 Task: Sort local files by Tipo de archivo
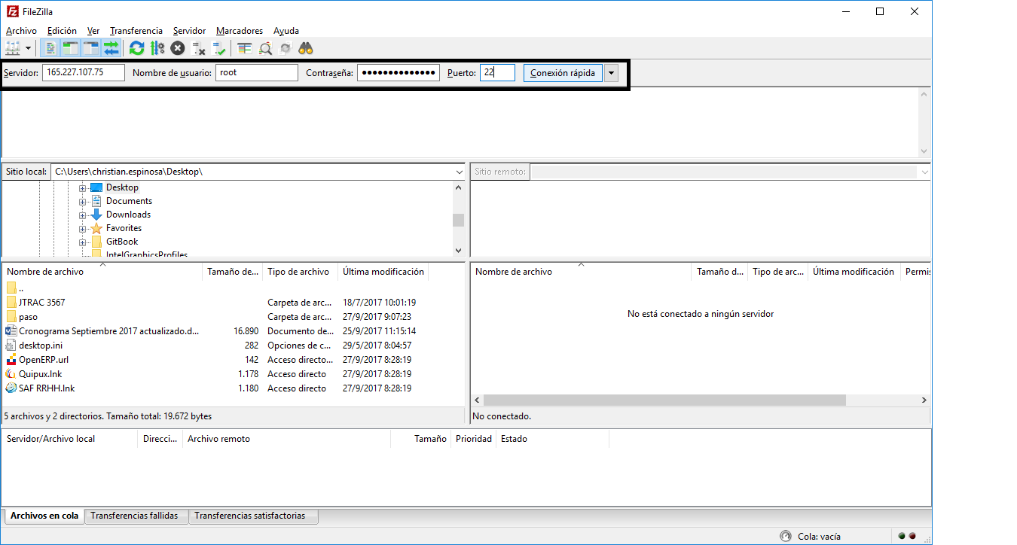click(x=300, y=272)
